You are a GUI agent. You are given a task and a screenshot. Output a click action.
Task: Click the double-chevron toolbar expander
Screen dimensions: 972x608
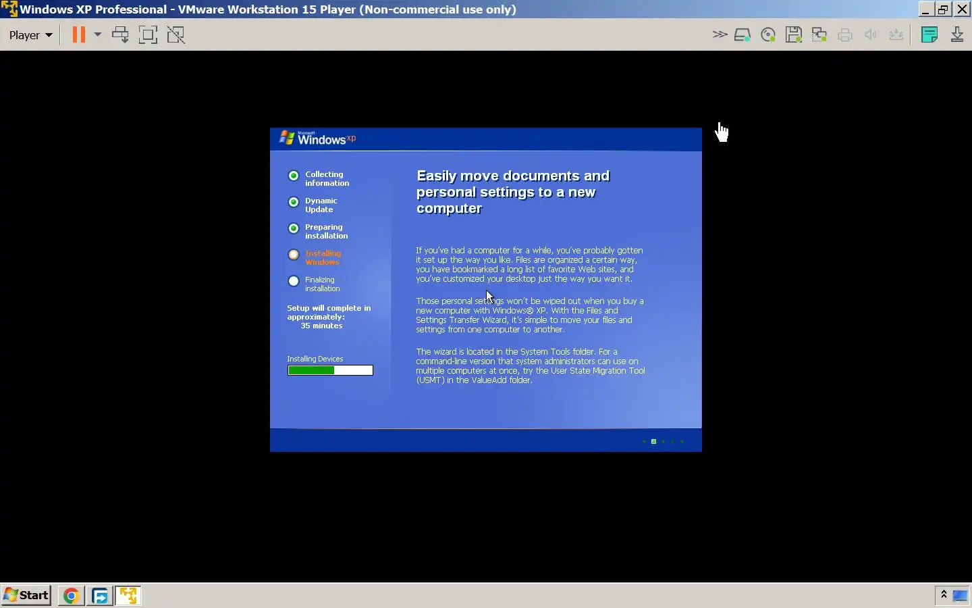point(720,34)
